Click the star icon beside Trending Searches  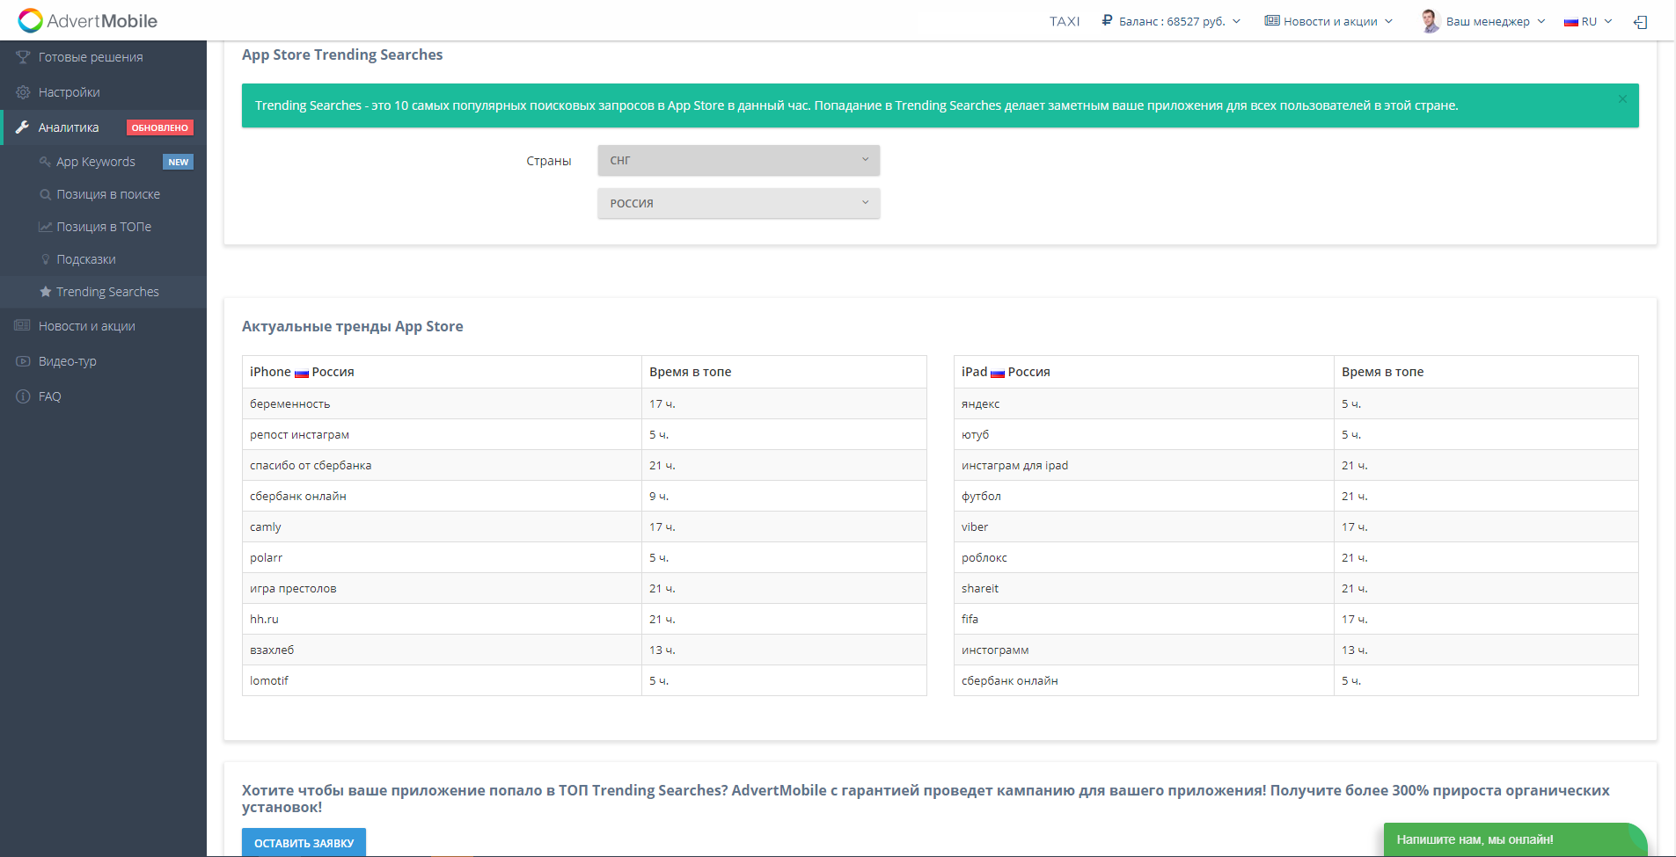pos(45,292)
